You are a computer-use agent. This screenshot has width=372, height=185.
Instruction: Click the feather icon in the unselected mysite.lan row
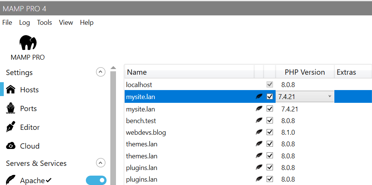259,109
